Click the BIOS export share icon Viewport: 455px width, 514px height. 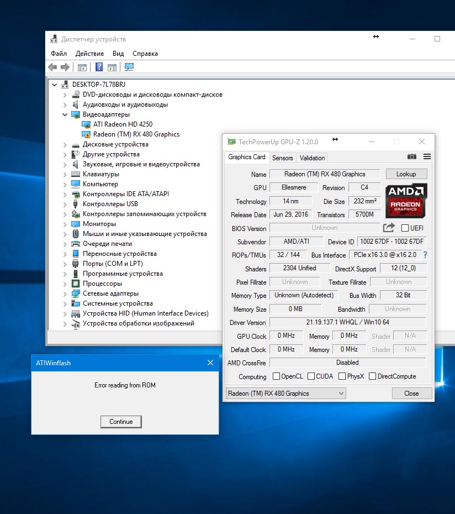pyautogui.click(x=389, y=228)
